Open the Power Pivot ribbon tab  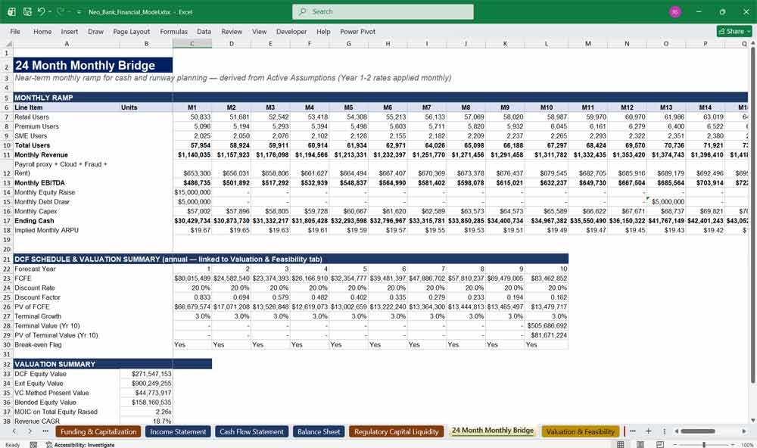(358, 31)
